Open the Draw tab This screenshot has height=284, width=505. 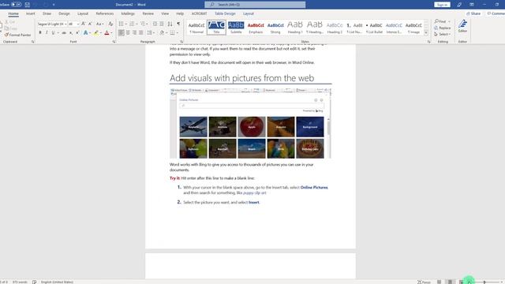47,13
